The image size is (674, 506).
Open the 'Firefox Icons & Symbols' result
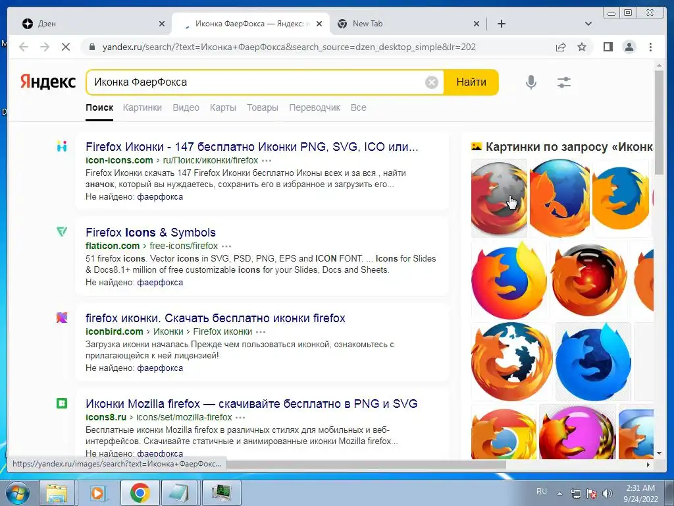coord(151,233)
